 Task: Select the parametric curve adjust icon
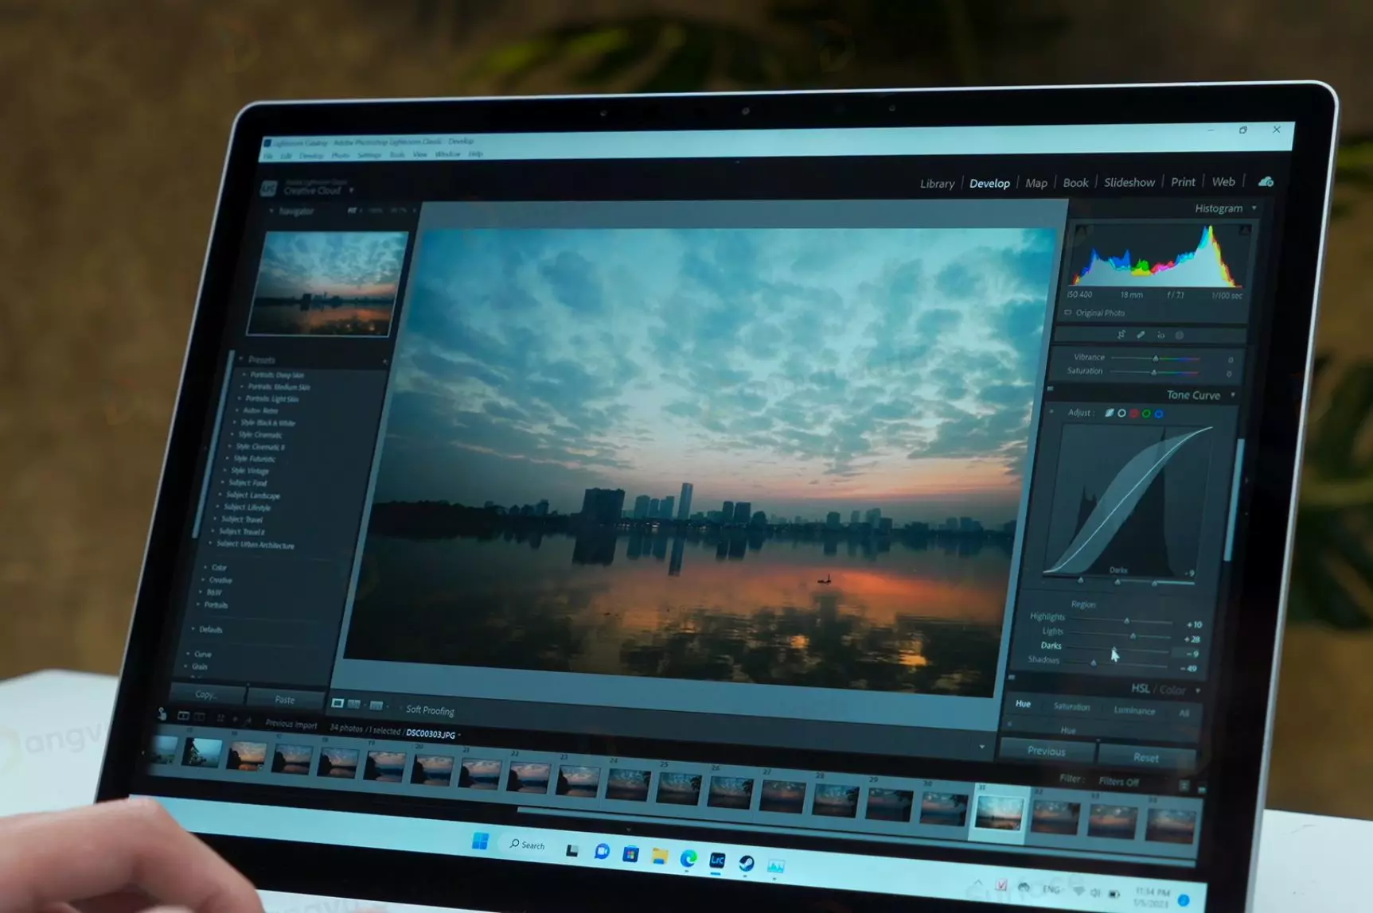[x=1109, y=413]
